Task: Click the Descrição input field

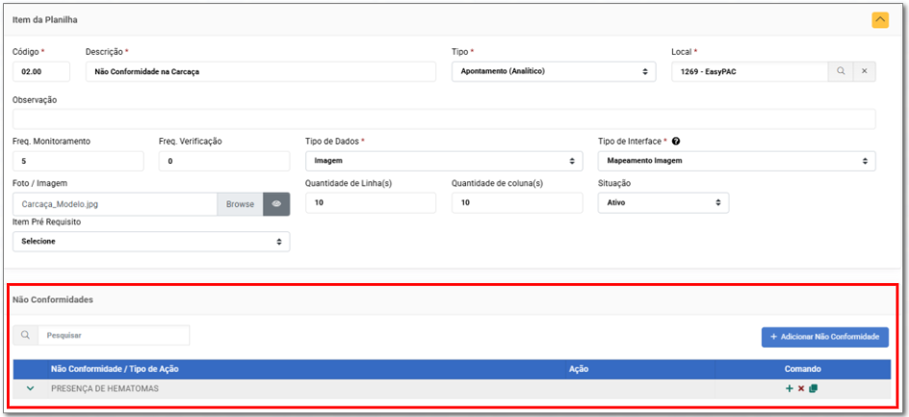Action: (x=260, y=71)
